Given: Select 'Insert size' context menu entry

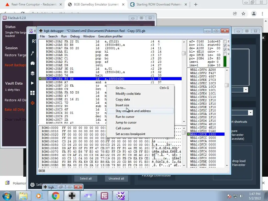Looking at the screenshot, I should pyautogui.click(x=140, y=105).
